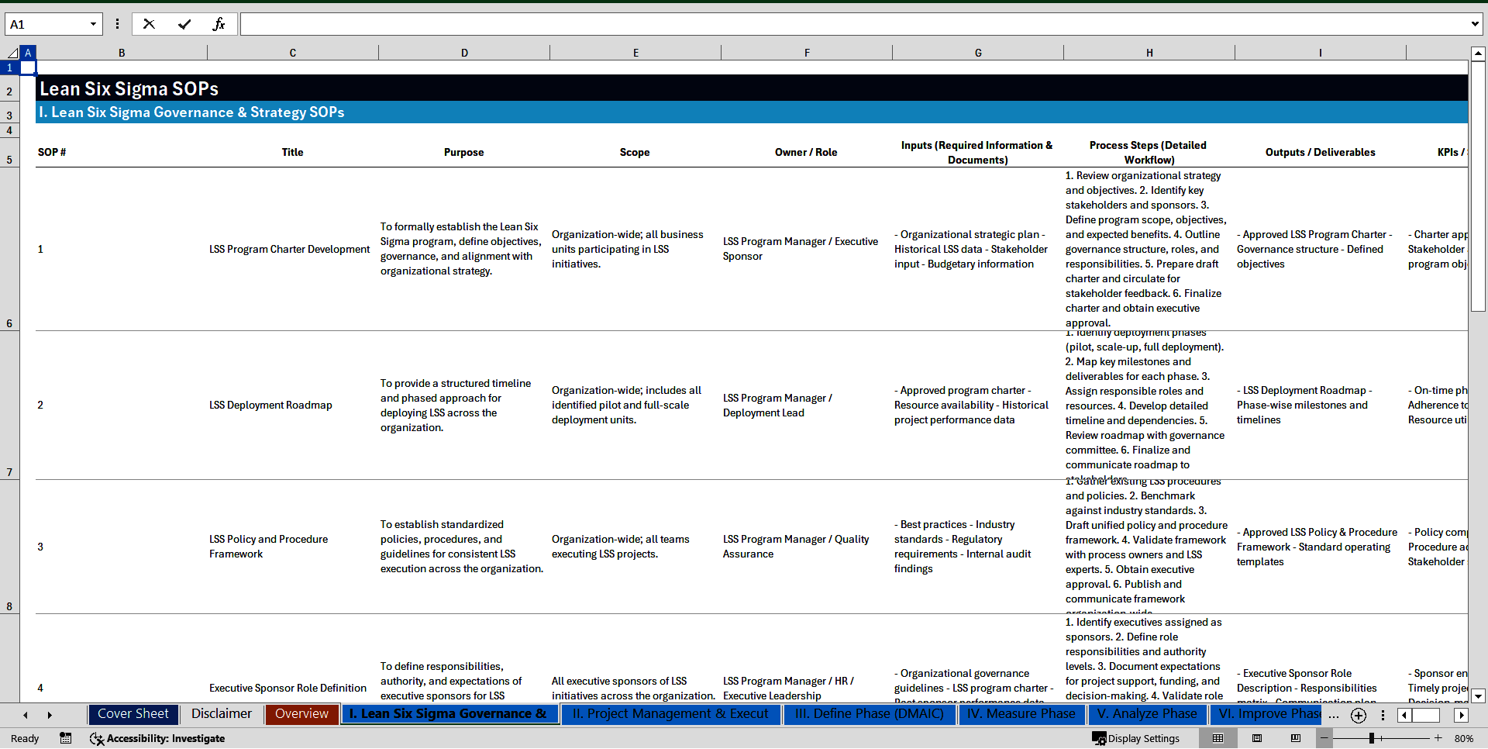Switch to Page Layout view
1488x749 pixels.
pyautogui.click(x=1257, y=738)
